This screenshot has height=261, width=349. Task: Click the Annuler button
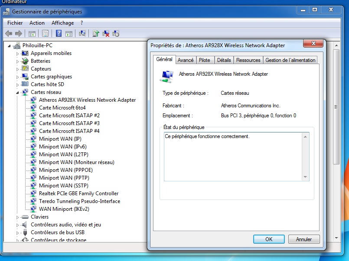click(x=303, y=239)
